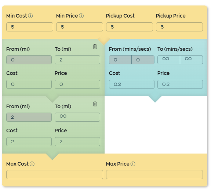Click the Max Cost label text

pyautogui.click(x=18, y=164)
